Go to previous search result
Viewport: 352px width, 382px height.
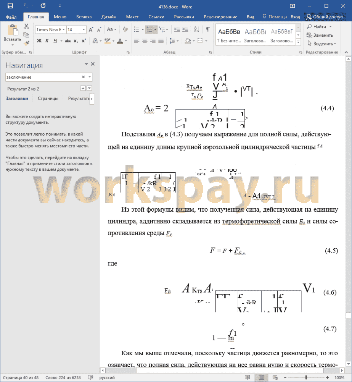(83, 88)
